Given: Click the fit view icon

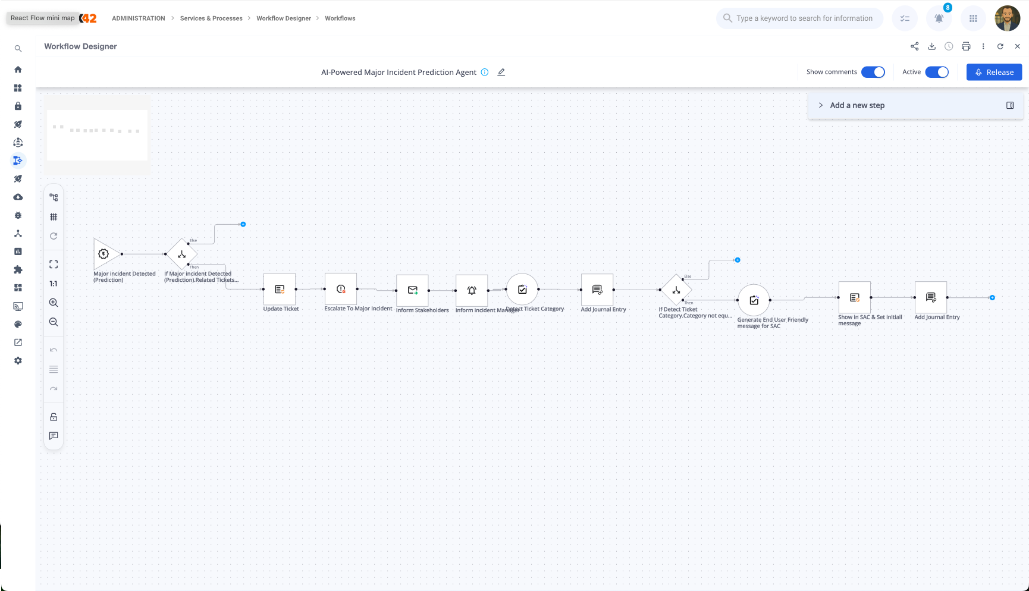Looking at the screenshot, I should pos(54,265).
